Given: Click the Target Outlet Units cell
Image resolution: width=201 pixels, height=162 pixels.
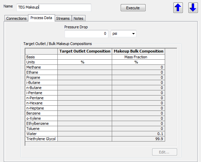Looking at the screenshot, I should pyautogui.click(x=85, y=62).
